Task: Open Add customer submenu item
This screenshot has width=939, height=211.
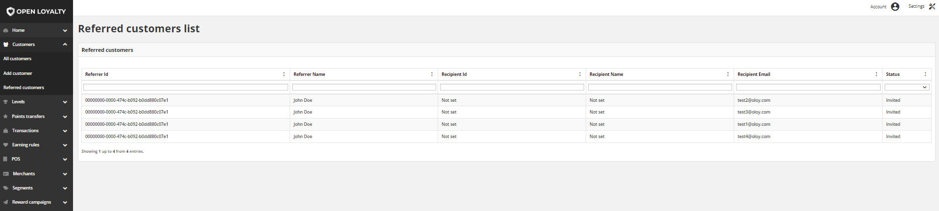Action: tap(18, 73)
